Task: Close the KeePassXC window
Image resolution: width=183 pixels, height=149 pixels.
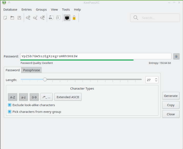Action: pos(179,3)
